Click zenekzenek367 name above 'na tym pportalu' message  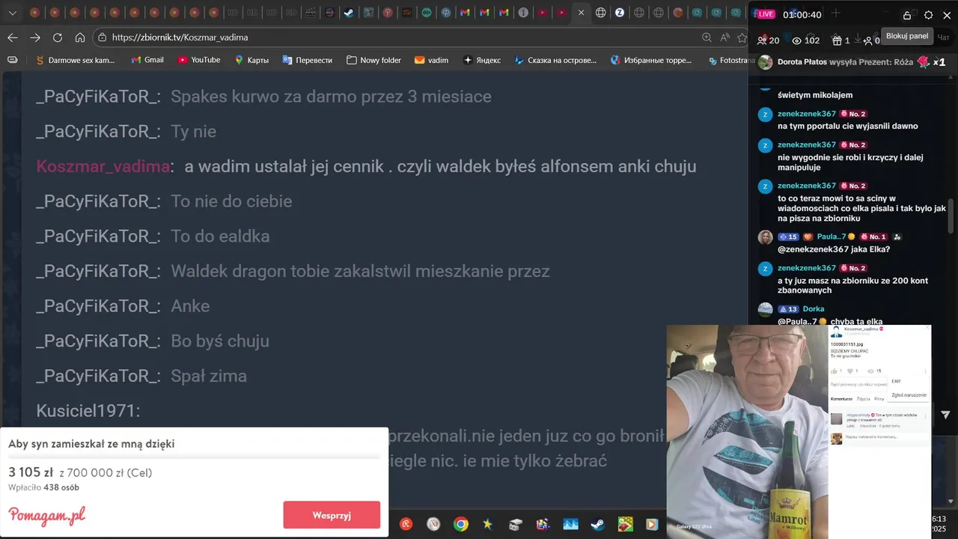coord(807,114)
